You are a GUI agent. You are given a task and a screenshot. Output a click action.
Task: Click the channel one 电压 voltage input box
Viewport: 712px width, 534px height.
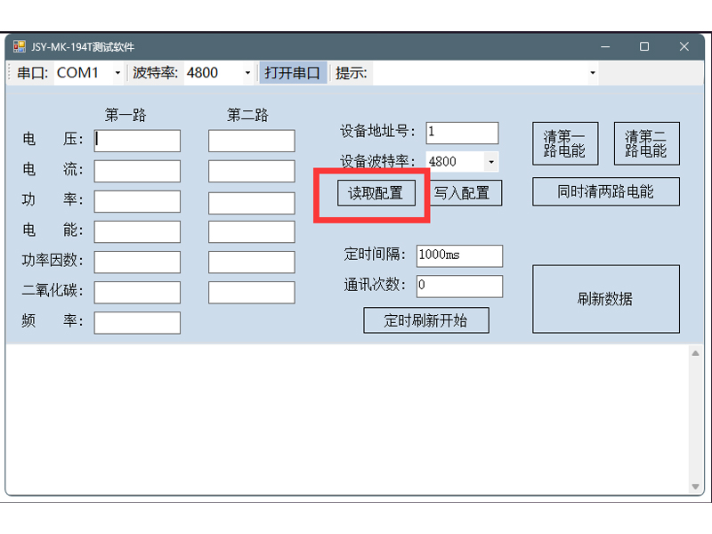point(135,140)
